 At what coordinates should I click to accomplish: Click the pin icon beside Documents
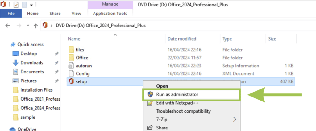coord(56,72)
